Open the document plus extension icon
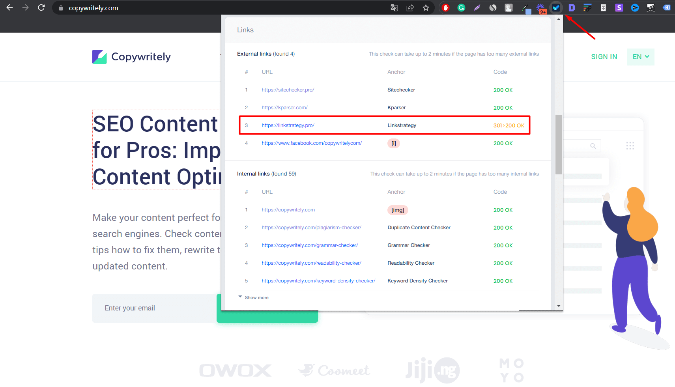 tap(603, 7)
